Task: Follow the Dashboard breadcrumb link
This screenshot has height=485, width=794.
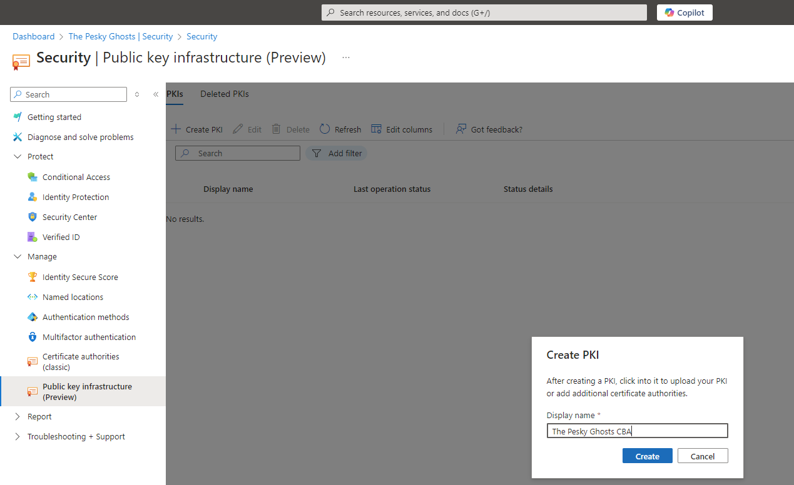Action: coord(33,36)
